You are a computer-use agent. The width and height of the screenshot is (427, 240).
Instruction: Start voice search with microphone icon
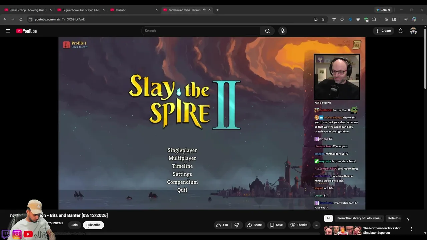[283, 31]
